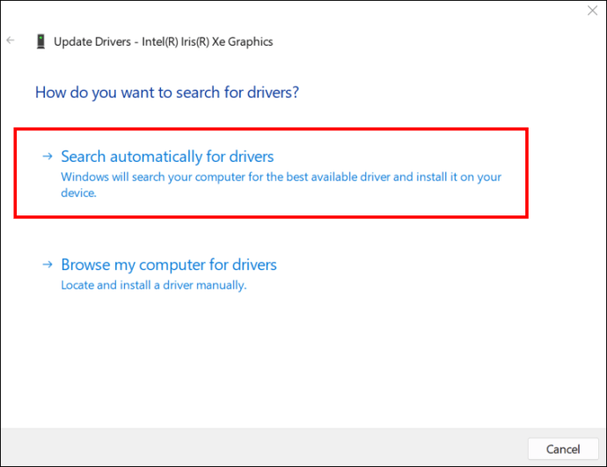This screenshot has height=467, width=607.
Task: Click the "Windows will search your computer" description
Action: tap(281, 177)
